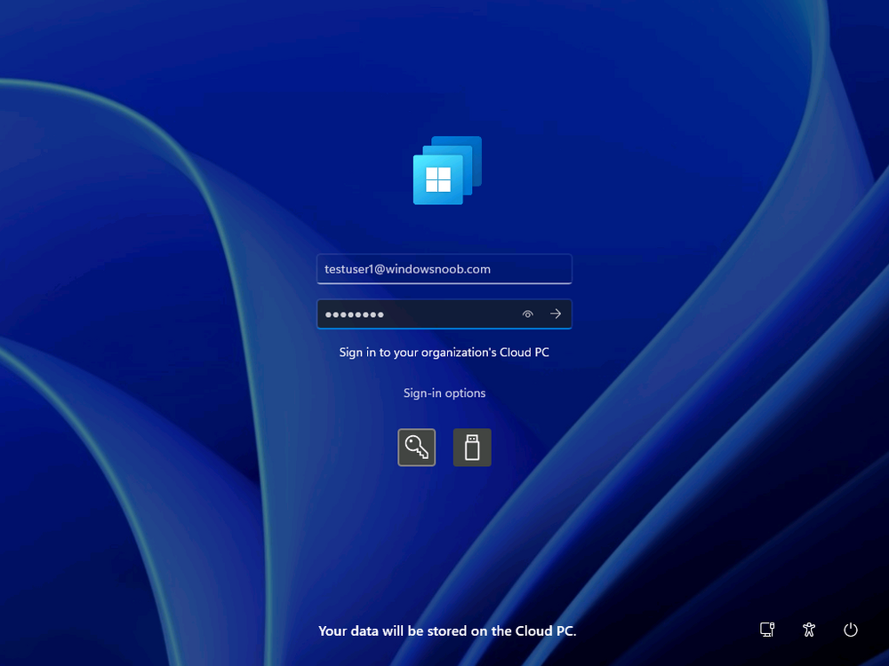Reveal password with the eye icon
Viewport: 889px width, 666px height.
pos(528,313)
